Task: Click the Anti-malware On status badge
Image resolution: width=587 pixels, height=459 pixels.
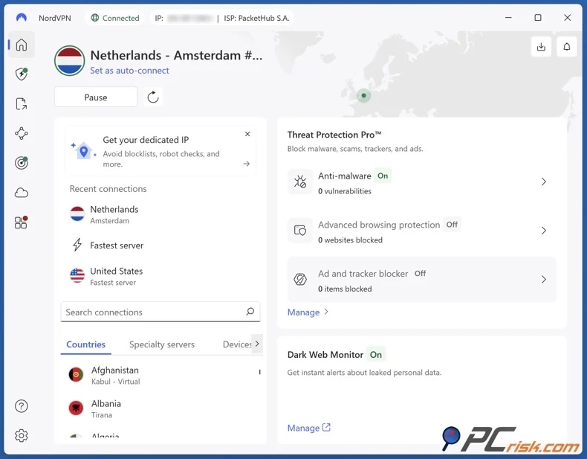Action: pos(383,176)
